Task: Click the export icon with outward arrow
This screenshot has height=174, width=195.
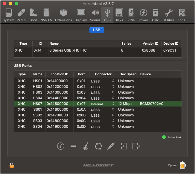Action: point(136,146)
